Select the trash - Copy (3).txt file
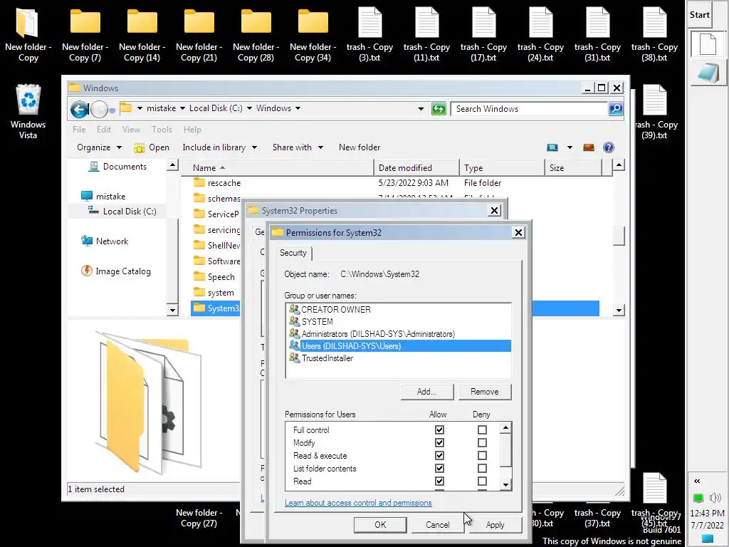 369,35
